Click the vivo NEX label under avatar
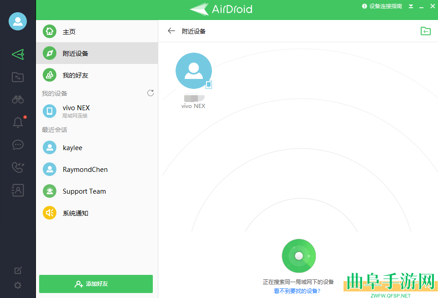 click(x=193, y=106)
